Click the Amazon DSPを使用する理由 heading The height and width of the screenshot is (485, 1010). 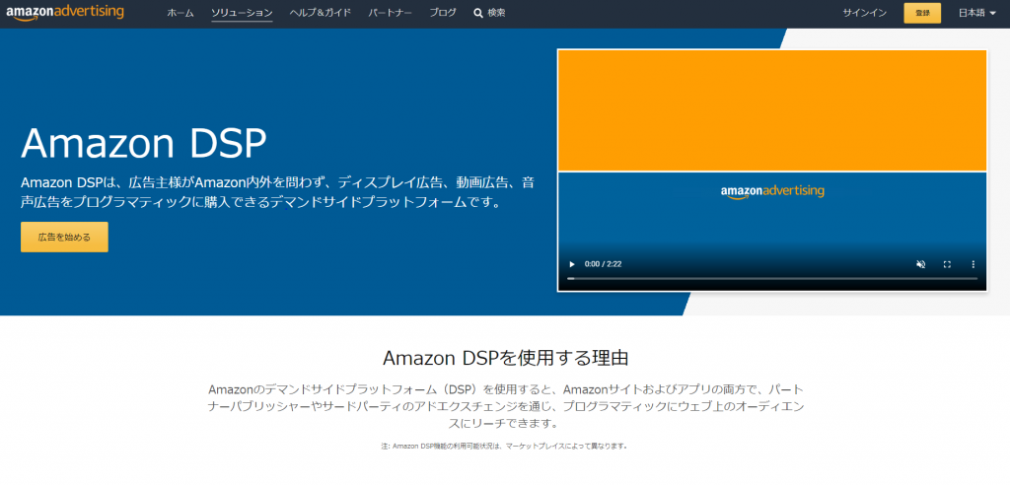click(x=505, y=358)
